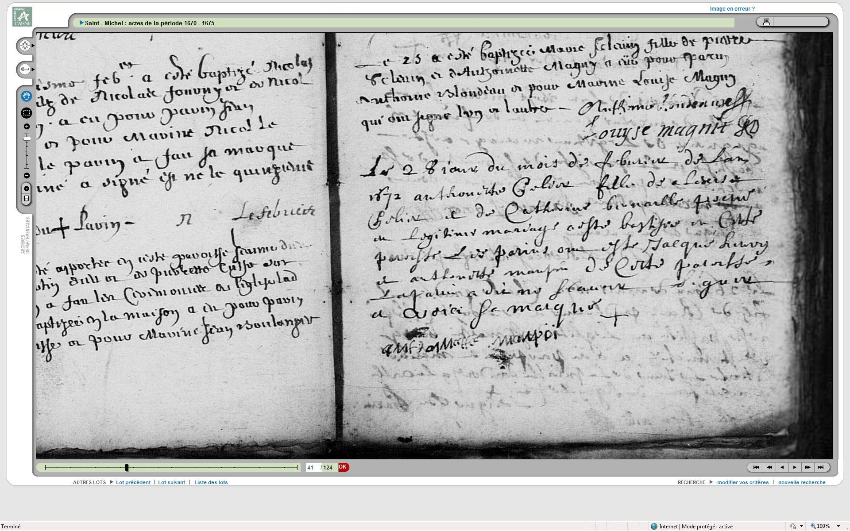
Task: Activate the rectangular selection zoom tool
Action: pyautogui.click(x=27, y=113)
